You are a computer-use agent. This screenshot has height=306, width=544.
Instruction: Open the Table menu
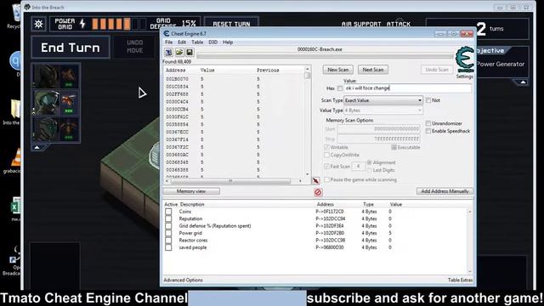(x=197, y=42)
